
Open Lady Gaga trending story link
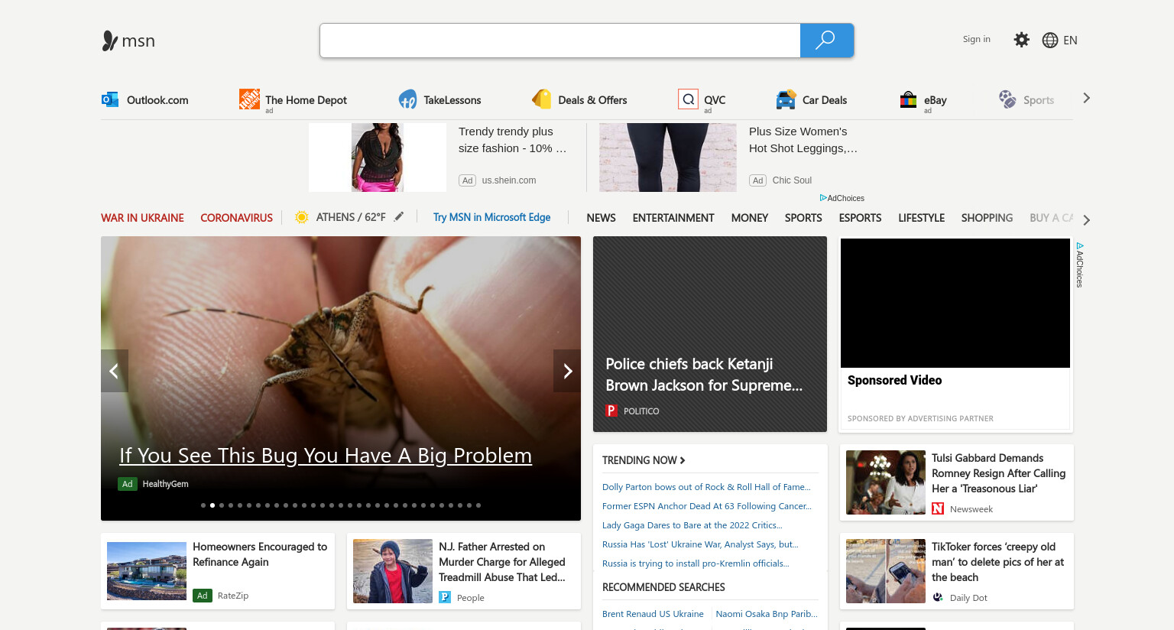[x=692, y=525]
